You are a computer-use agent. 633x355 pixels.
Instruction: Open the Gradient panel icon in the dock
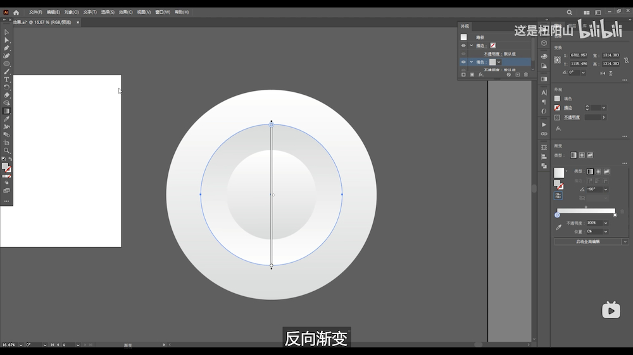(544, 79)
